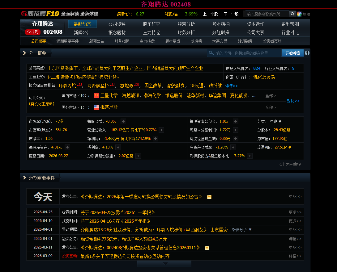Open the 对比>> link
337x272 pixels.
293,101
